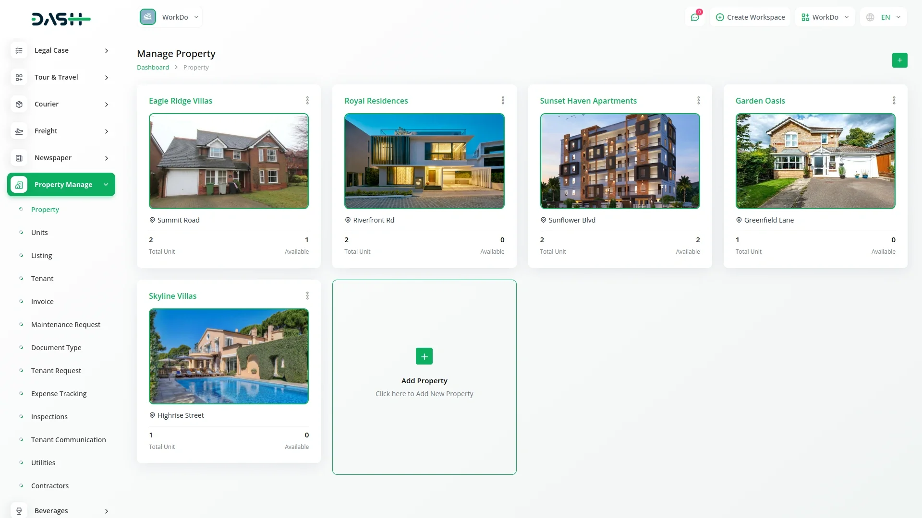
Task: Expand the Newspaper sidebar menu
Action: click(106, 158)
